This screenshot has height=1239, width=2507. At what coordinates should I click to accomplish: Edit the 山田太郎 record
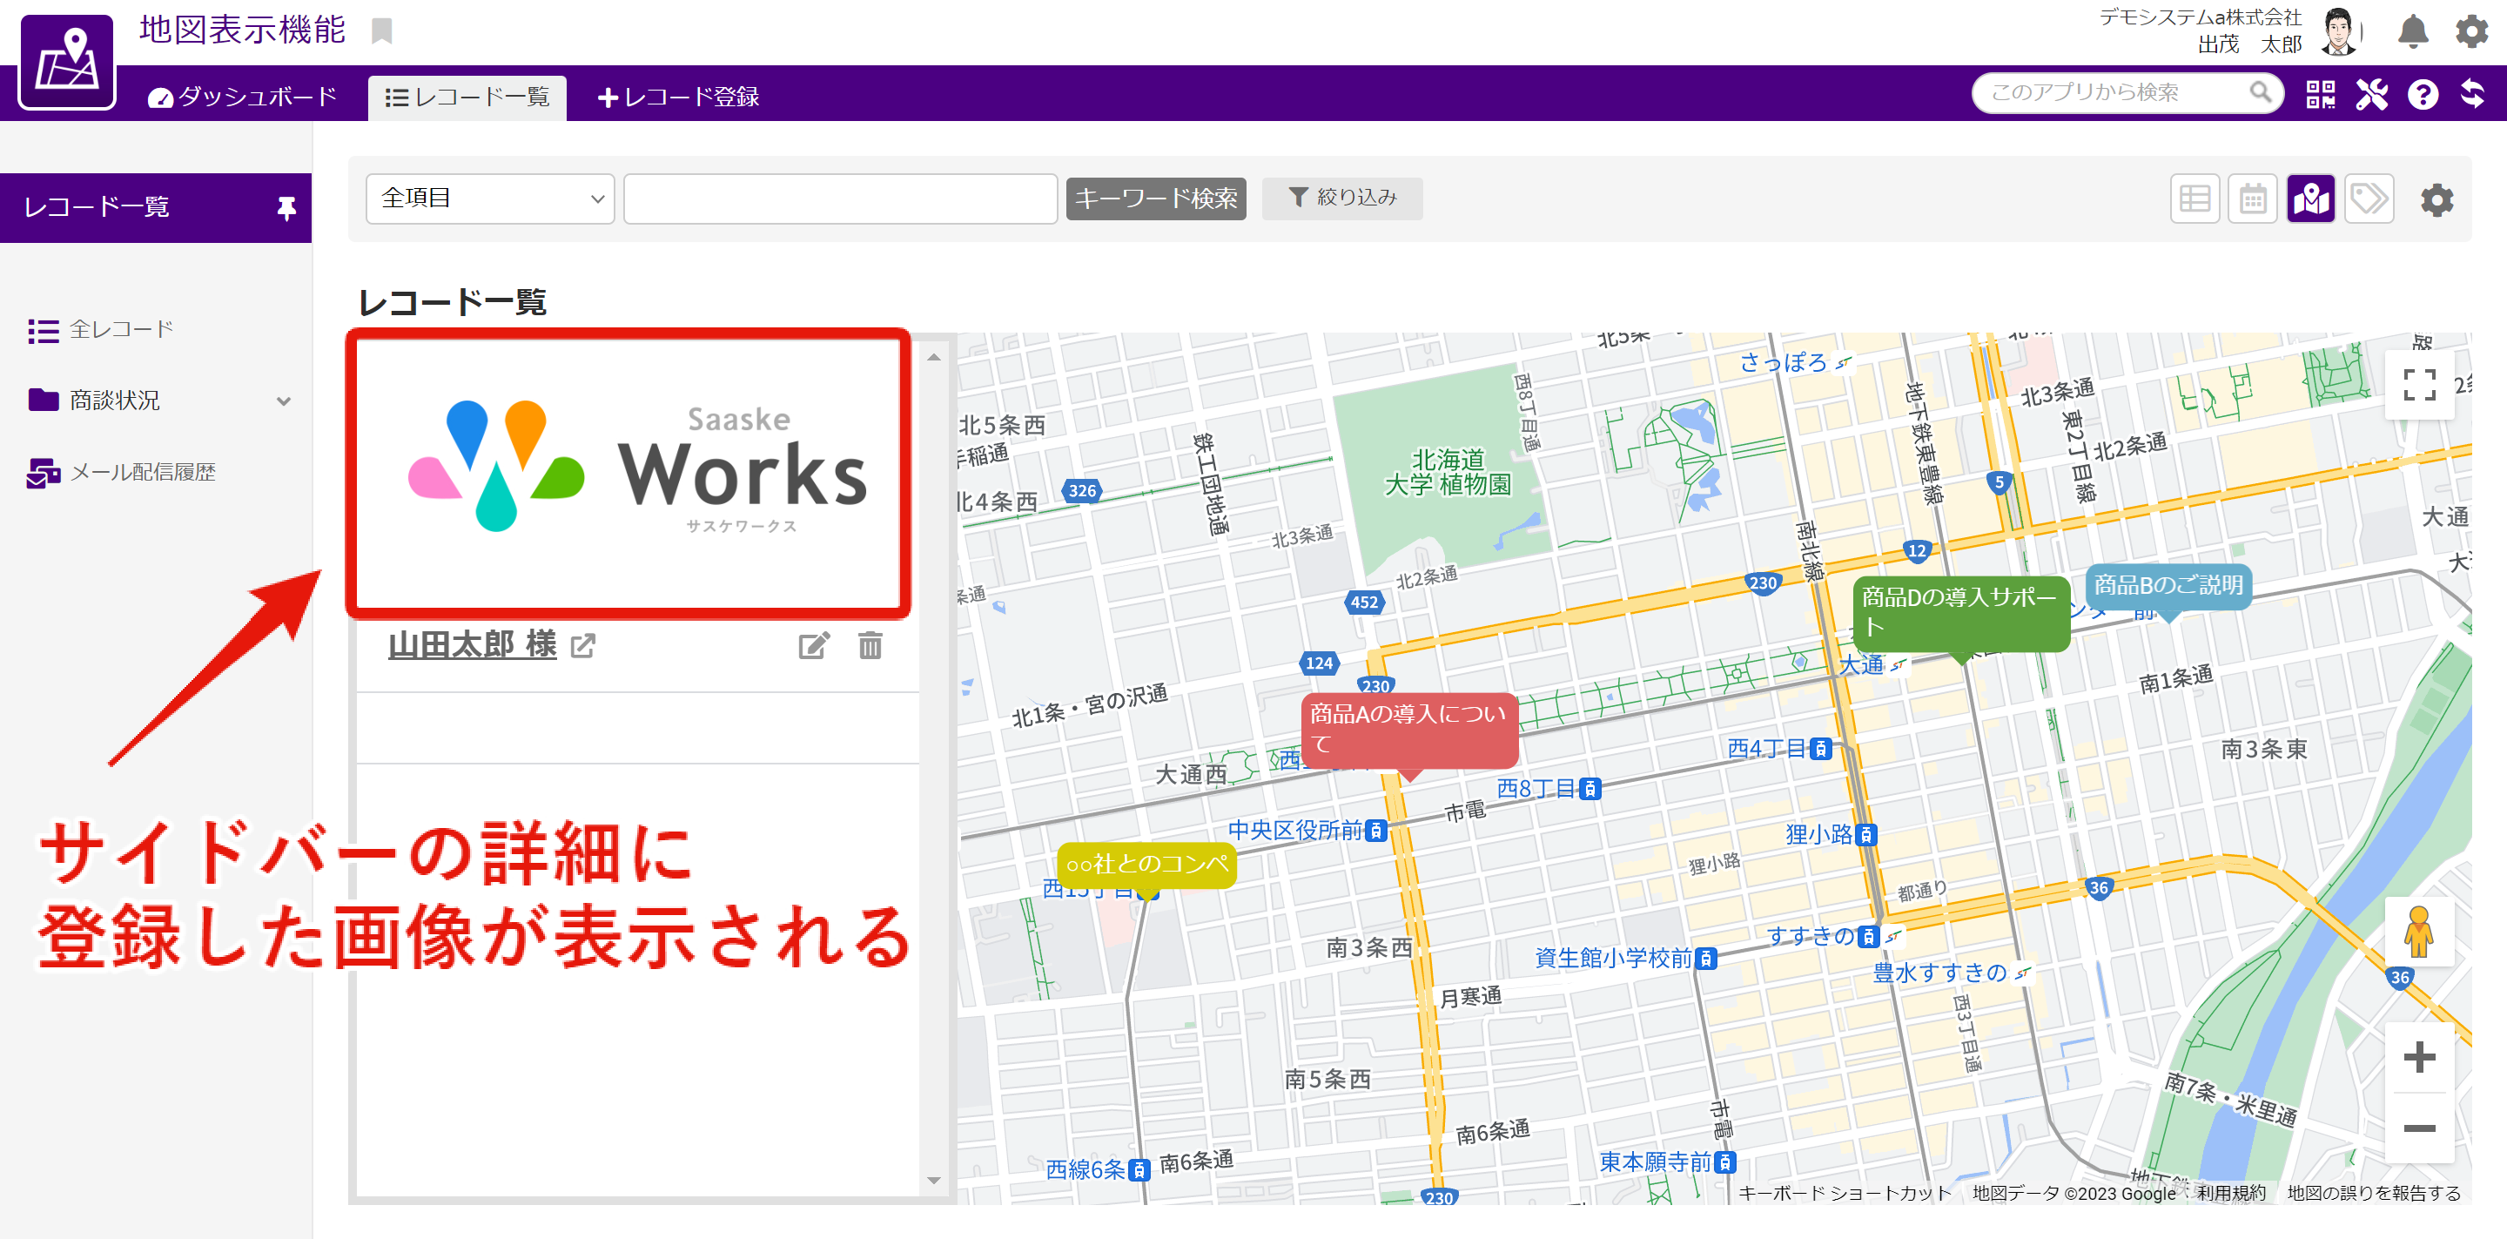tap(814, 645)
